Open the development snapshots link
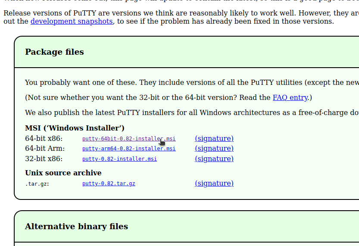The width and height of the screenshot is (359, 246). 72,21
